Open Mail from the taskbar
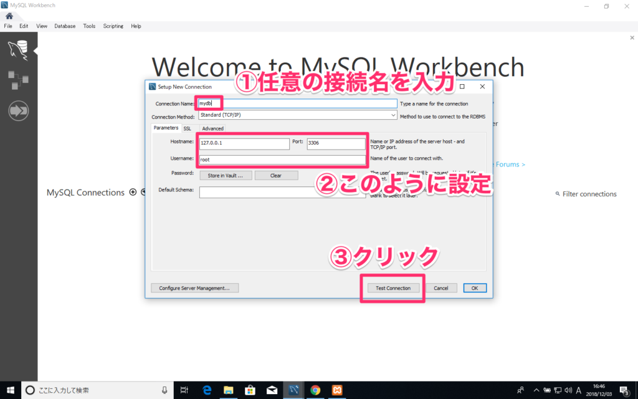The image size is (638, 399). tap(272, 390)
